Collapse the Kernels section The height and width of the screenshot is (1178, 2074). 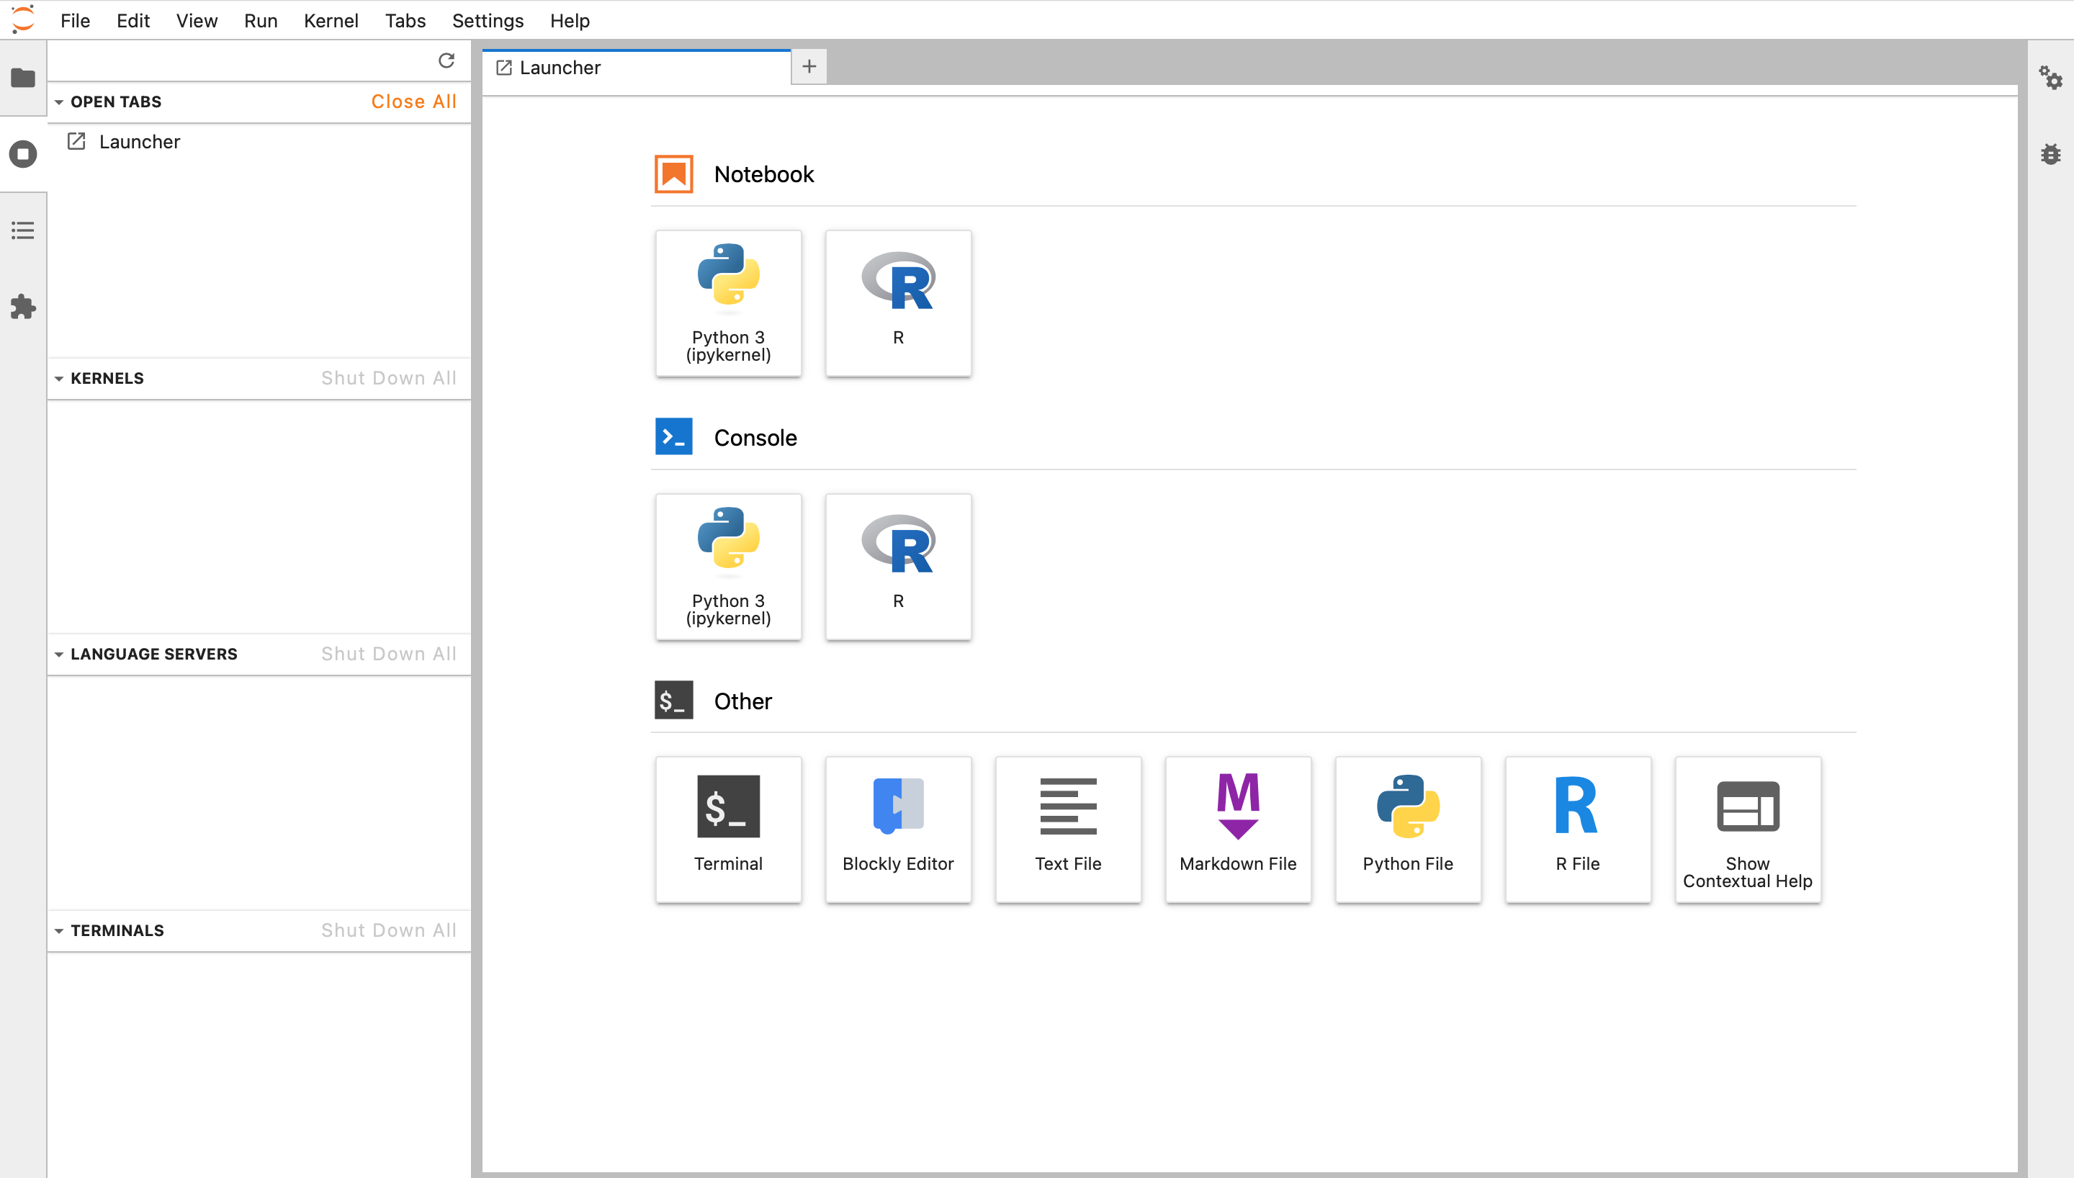pyautogui.click(x=59, y=379)
